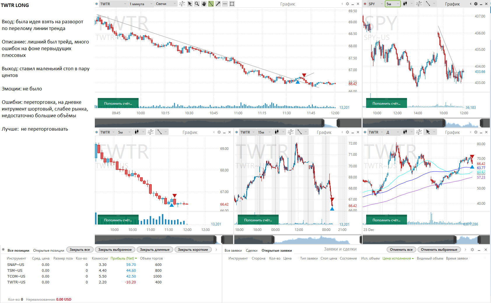This screenshot has height=303, width=491.
Task: Pick the arrow drawing tool in top TWTR chart
Action: [218, 4]
